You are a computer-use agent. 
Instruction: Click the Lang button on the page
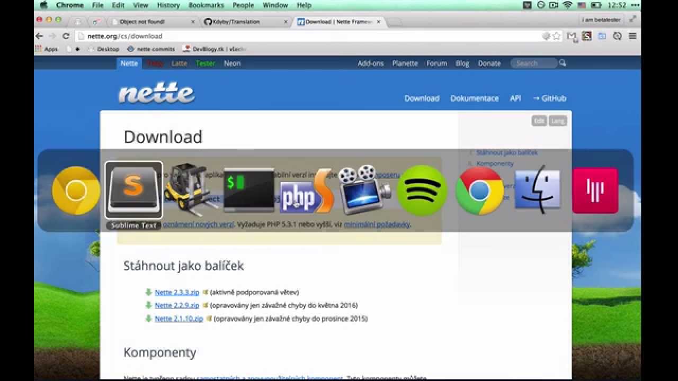point(558,121)
